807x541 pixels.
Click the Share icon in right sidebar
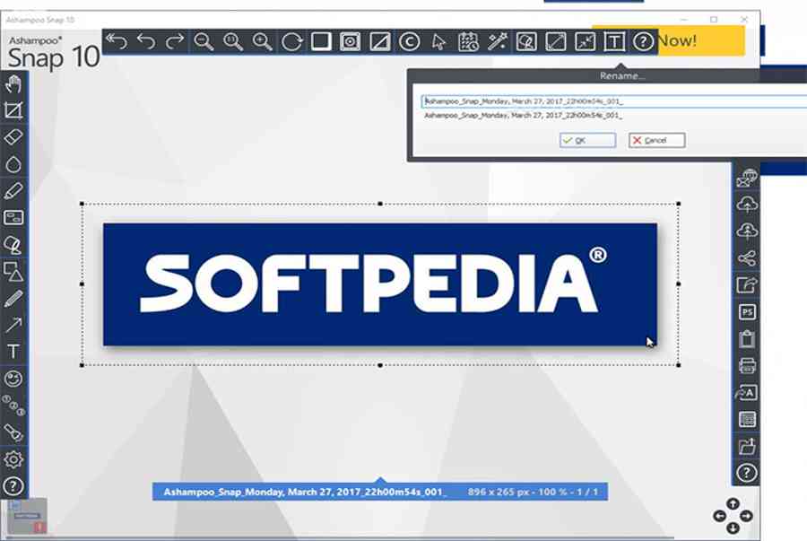(747, 258)
